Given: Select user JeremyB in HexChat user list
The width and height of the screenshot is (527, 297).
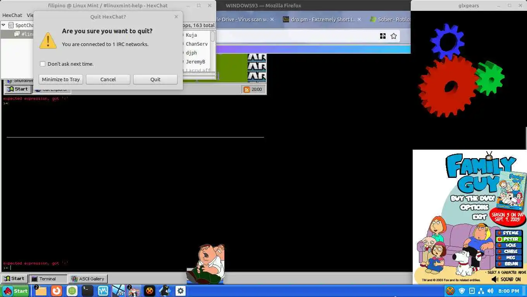Looking at the screenshot, I should pyautogui.click(x=196, y=61).
